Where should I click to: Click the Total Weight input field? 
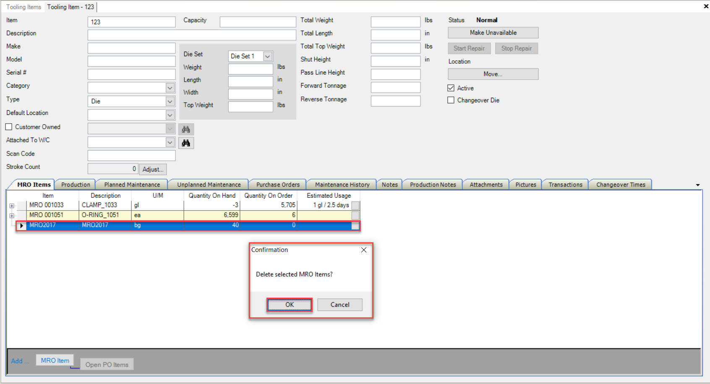coord(395,22)
